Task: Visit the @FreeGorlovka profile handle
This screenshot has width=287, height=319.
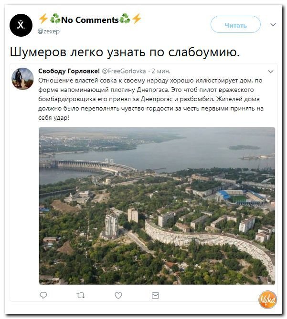Action: [x=124, y=71]
